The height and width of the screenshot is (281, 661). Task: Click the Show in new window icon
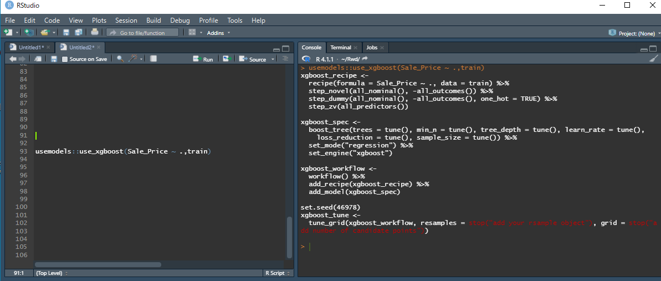point(38,59)
